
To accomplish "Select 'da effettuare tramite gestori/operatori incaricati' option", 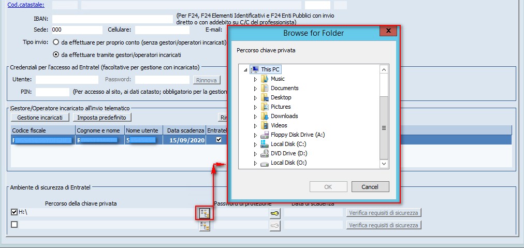I will [56, 54].
